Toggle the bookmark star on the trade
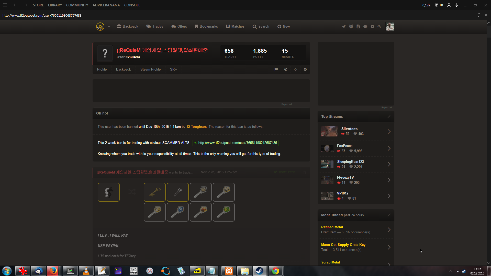Viewport: 491px width, 276px height. coord(305,172)
